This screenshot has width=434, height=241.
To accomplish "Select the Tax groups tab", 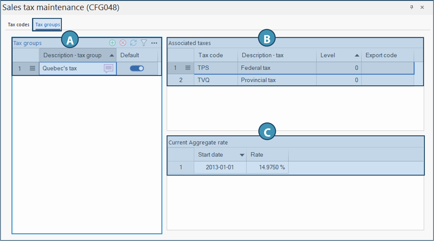I will tap(48, 25).
